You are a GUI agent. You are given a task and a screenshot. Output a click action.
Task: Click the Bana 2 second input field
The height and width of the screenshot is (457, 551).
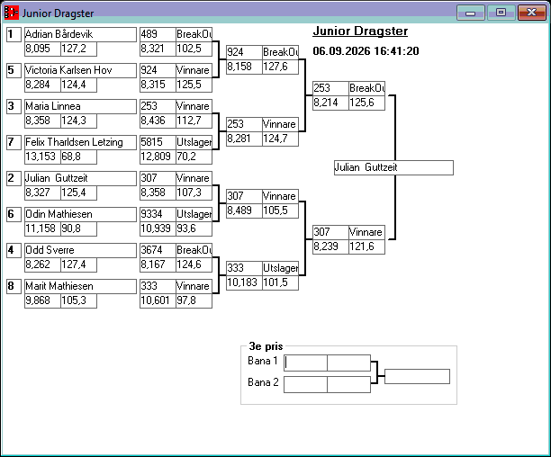348,384
